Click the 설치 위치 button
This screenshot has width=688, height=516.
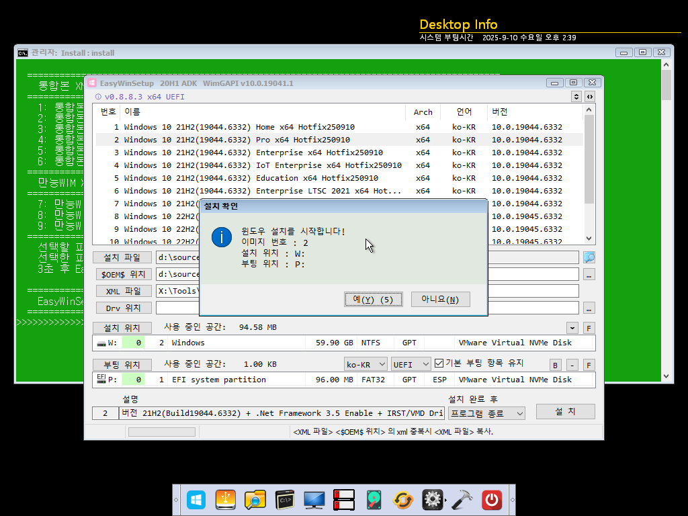pos(122,328)
